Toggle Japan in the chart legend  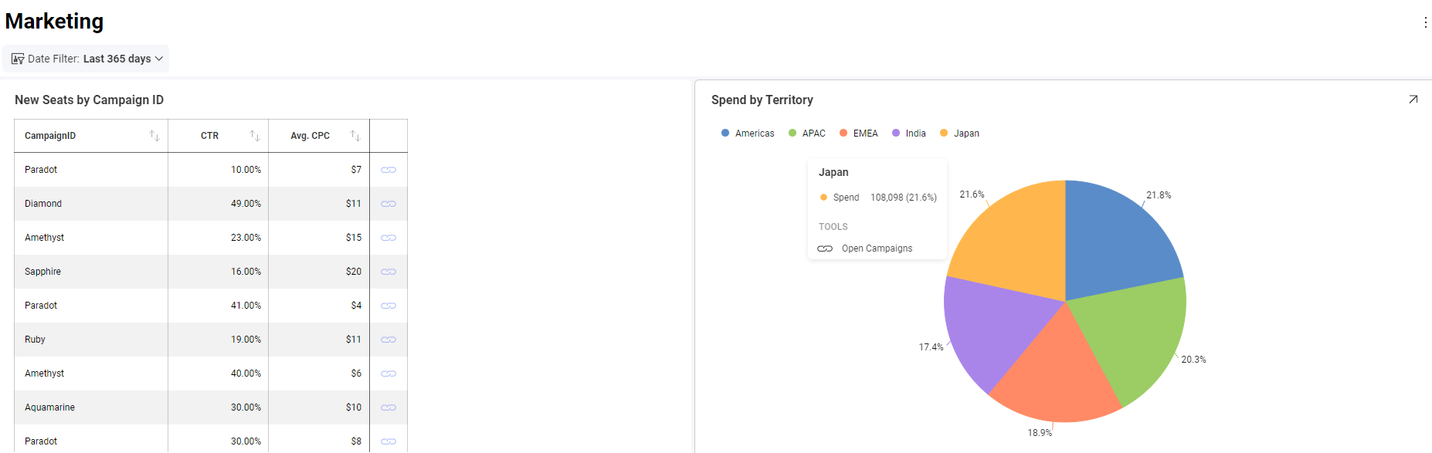[x=959, y=134]
